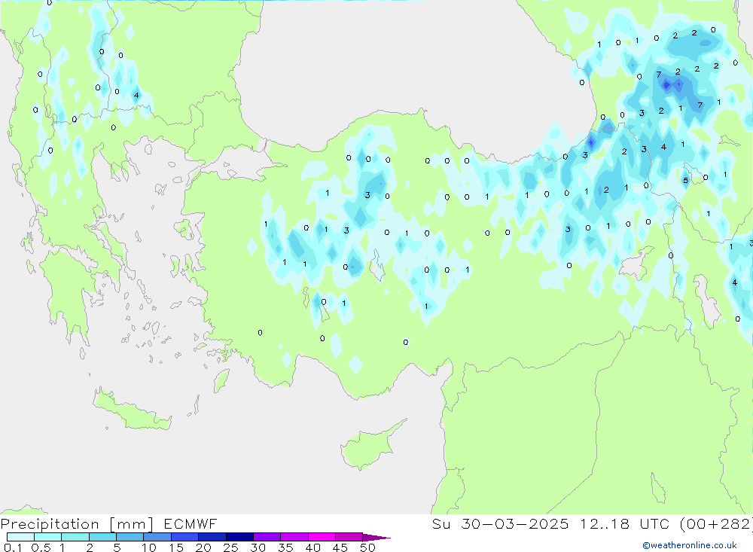Click the legend label '10'

tap(149, 547)
